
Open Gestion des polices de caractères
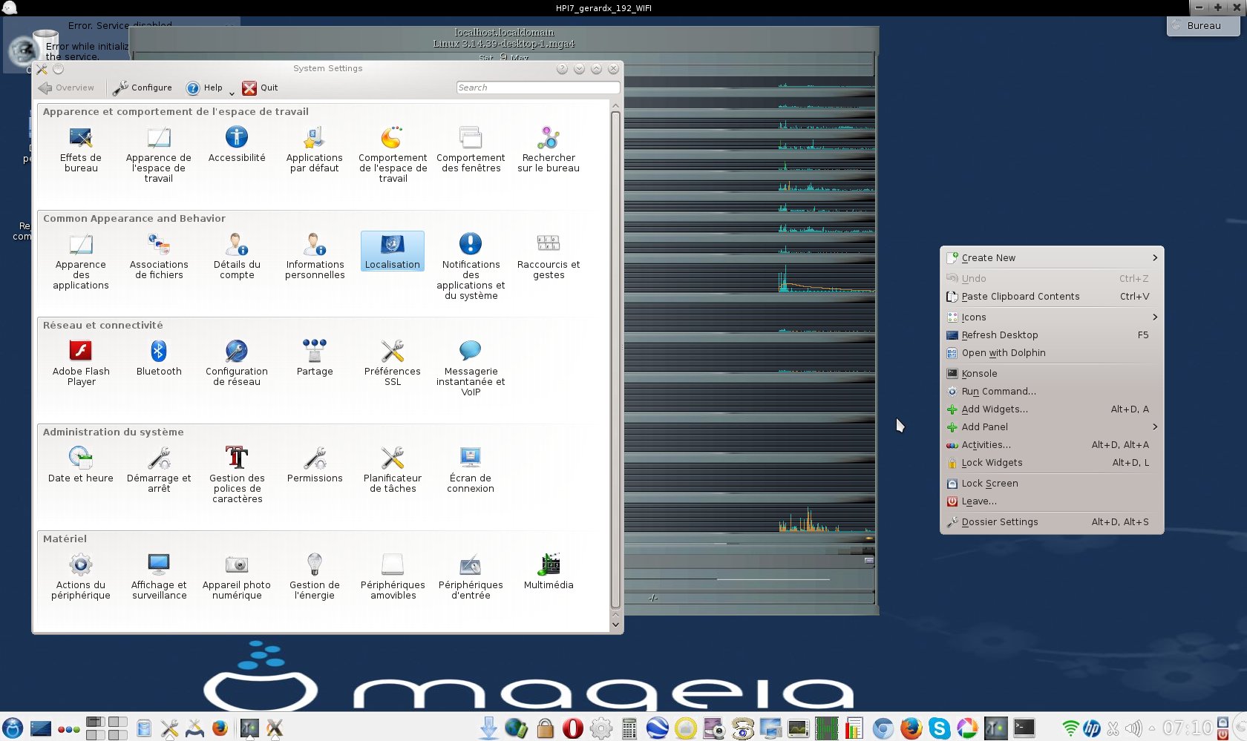tap(237, 475)
